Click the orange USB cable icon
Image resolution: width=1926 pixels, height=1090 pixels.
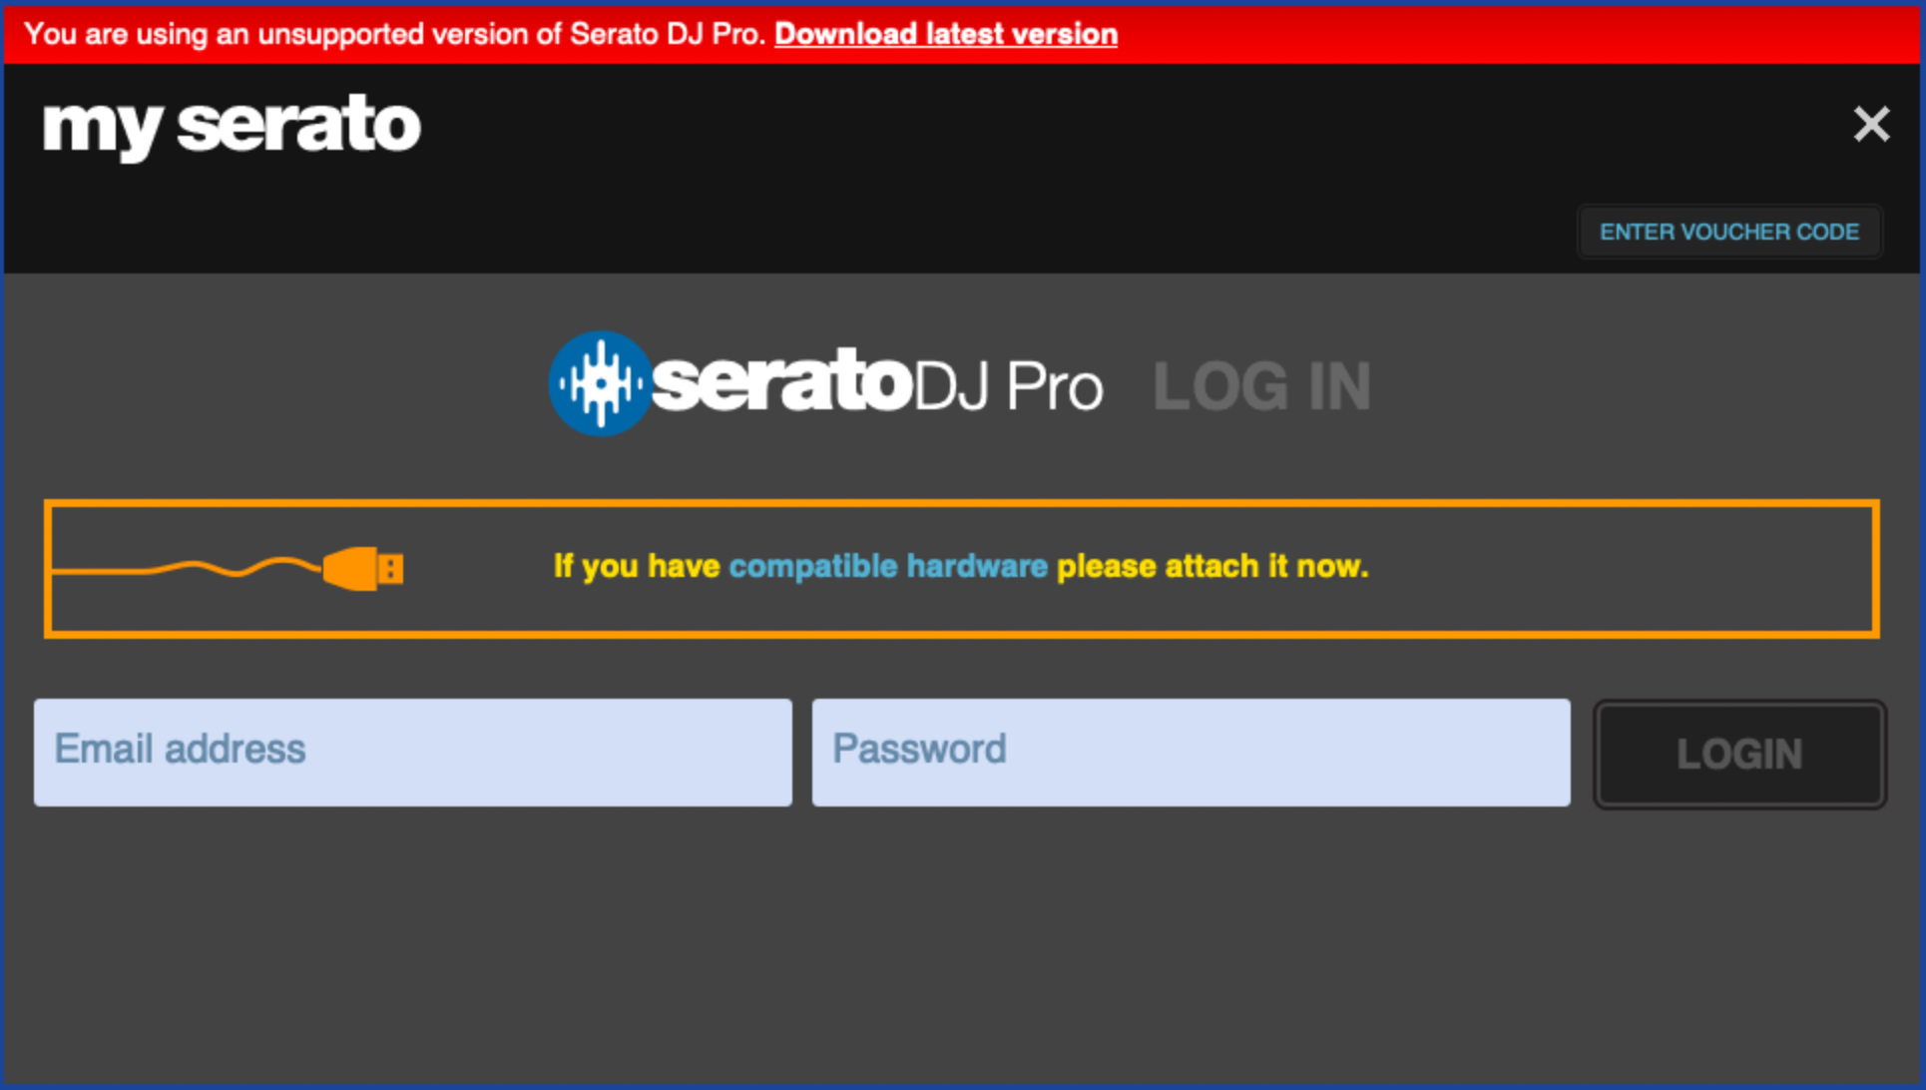(229, 568)
